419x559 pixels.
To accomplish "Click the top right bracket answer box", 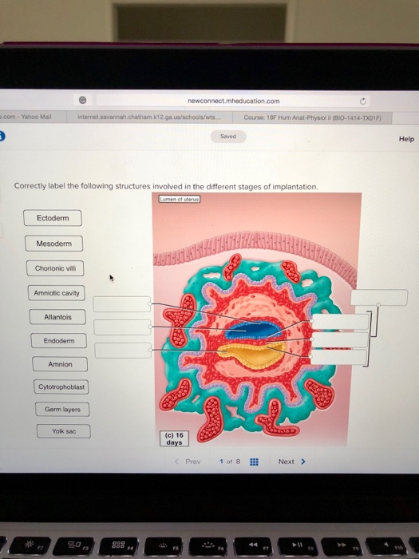I will coord(379,297).
